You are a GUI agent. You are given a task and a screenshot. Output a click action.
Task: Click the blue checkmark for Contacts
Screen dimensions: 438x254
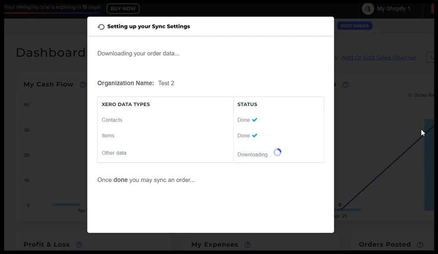[x=255, y=120]
